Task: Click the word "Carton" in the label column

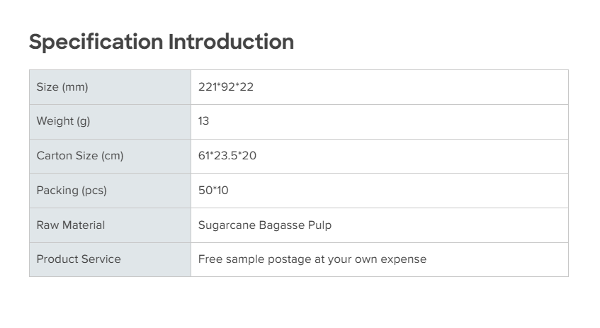Action: click(55, 156)
